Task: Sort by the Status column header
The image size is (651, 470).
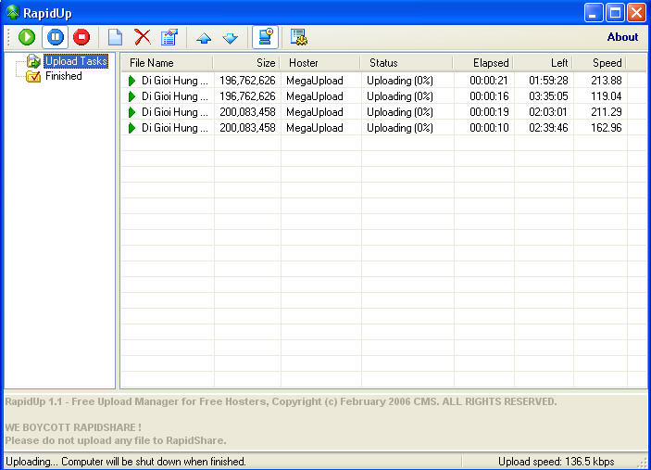Action: 407,63
